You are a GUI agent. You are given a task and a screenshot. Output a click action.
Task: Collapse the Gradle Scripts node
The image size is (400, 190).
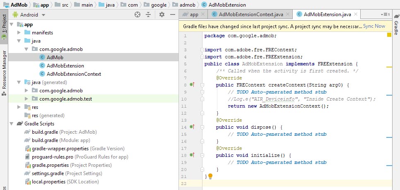coord(12,124)
